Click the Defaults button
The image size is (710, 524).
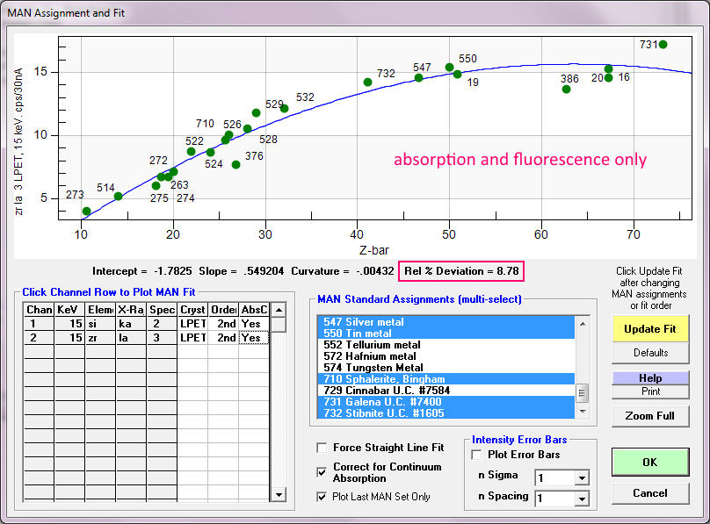(x=650, y=353)
